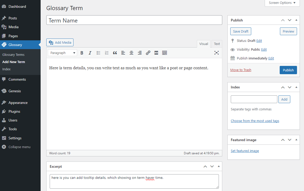Image resolution: width=304 pixels, height=191 pixels.
Task: Move the Excerpt panel down
Action: [212, 167]
